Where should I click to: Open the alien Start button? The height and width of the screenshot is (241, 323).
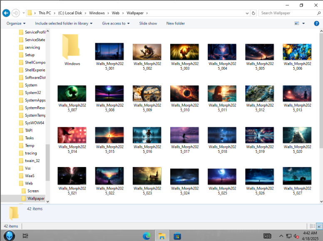point(9,236)
